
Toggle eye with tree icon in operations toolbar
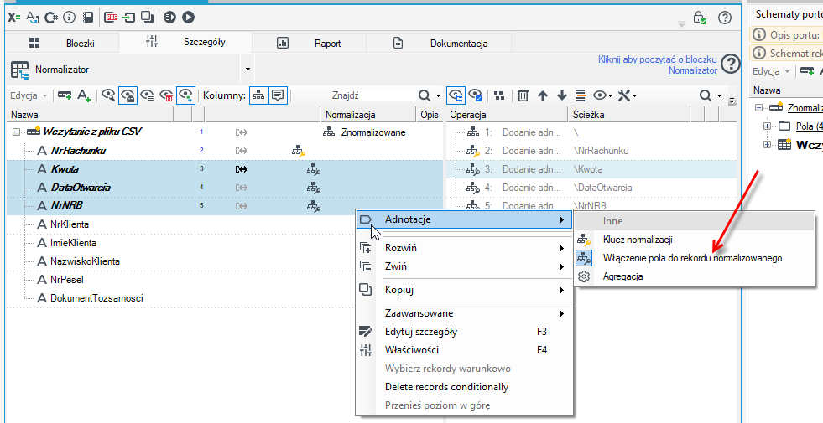coord(456,95)
